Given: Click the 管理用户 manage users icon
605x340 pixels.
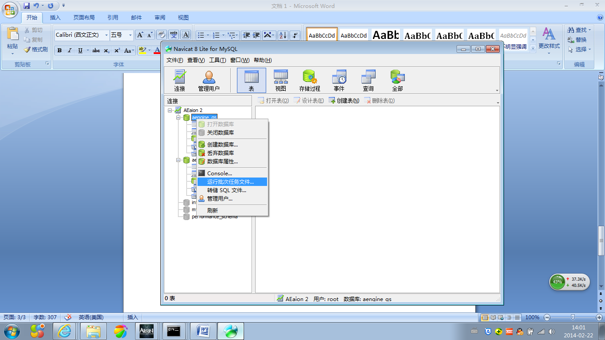Looking at the screenshot, I should tap(209, 80).
